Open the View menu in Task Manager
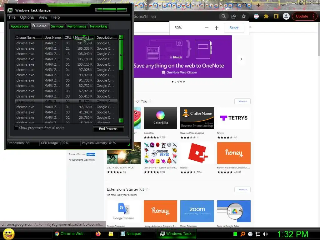This screenshot has height=240, width=320. 43,17
